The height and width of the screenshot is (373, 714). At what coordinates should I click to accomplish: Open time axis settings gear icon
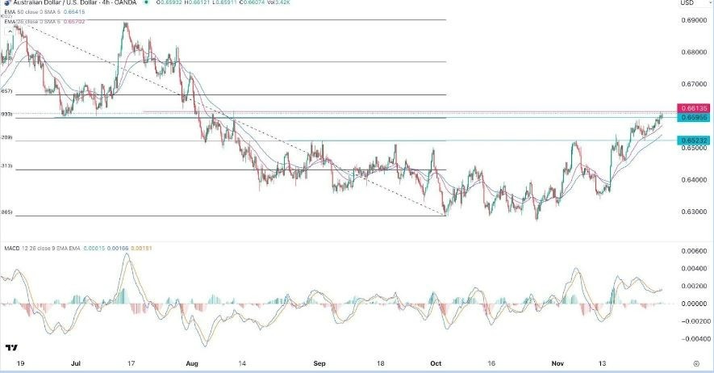[x=695, y=363]
